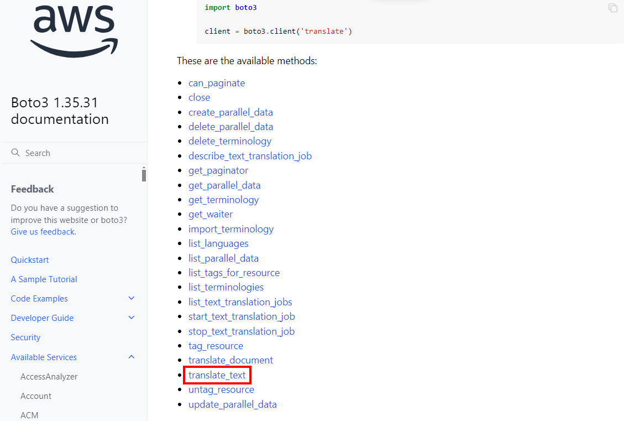Open the can_paginate method documentation
Screen dimensions: 624x421
tap(216, 82)
